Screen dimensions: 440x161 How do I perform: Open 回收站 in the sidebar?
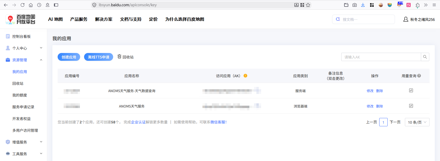click(18, 83)
